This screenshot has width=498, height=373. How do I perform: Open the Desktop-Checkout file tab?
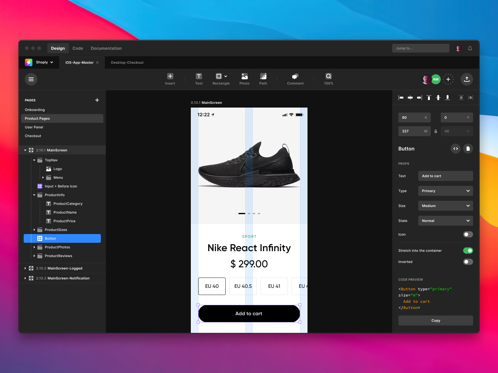(x=127, y=62)
